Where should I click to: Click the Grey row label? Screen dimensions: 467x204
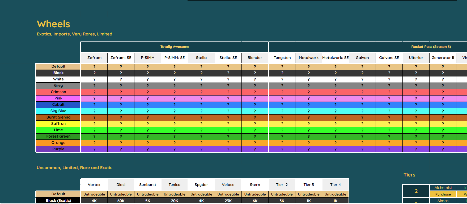(x=58, y=85)
